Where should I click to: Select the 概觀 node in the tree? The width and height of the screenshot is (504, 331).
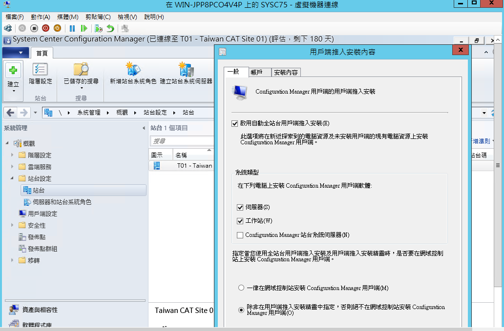[29, 143]
